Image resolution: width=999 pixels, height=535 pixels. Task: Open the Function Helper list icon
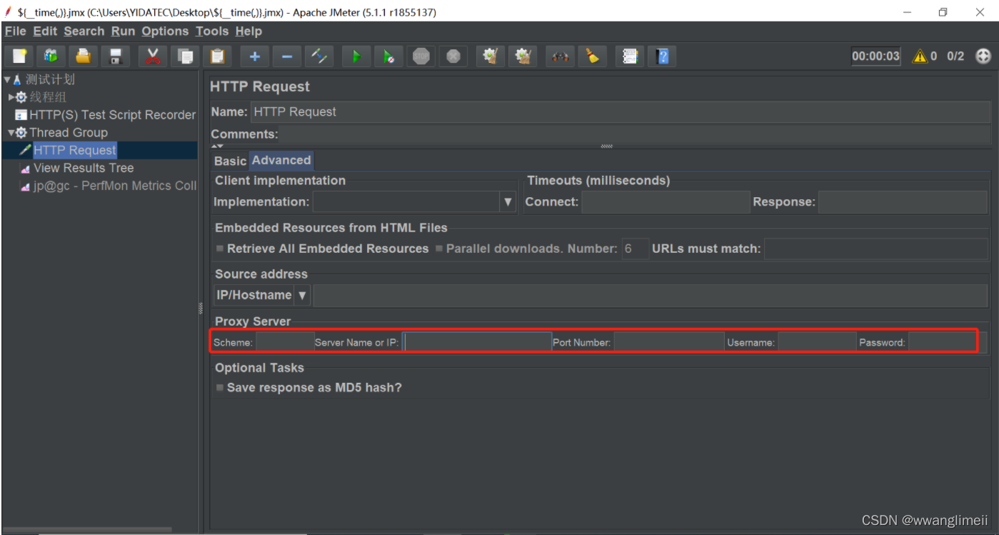(630, 56)
